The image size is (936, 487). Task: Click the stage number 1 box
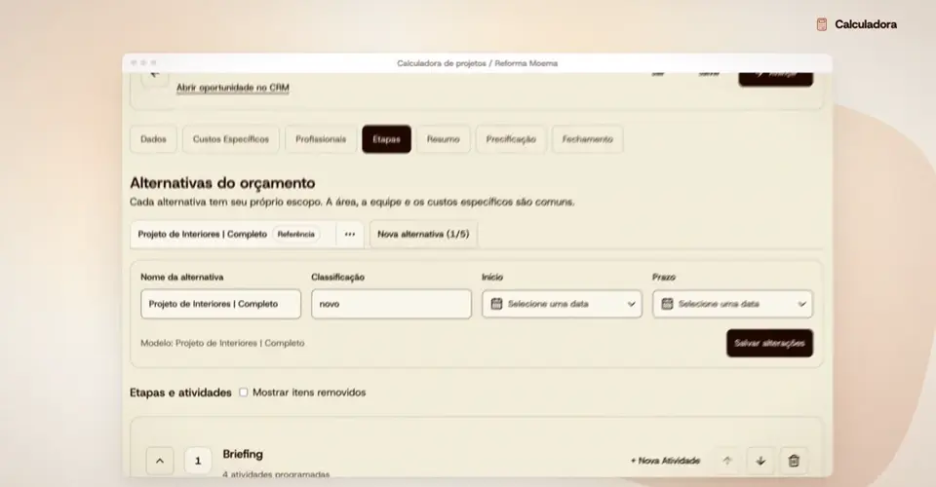198,461
